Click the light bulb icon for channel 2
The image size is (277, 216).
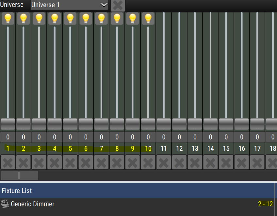(23, 19)
